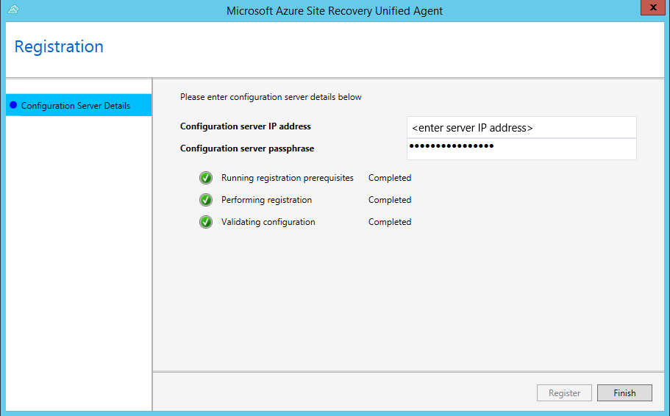Click the Azure Site Recovery title bar icon

pos(13,10)
